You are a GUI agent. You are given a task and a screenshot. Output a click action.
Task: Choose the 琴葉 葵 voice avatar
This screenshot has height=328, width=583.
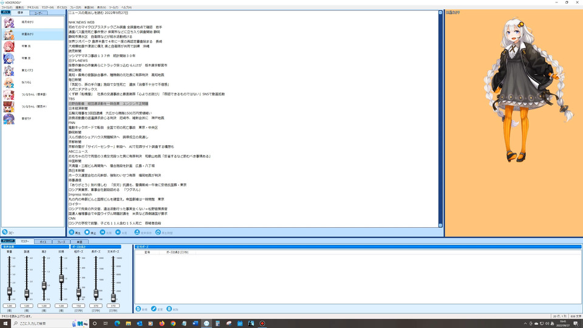[9, 58]
